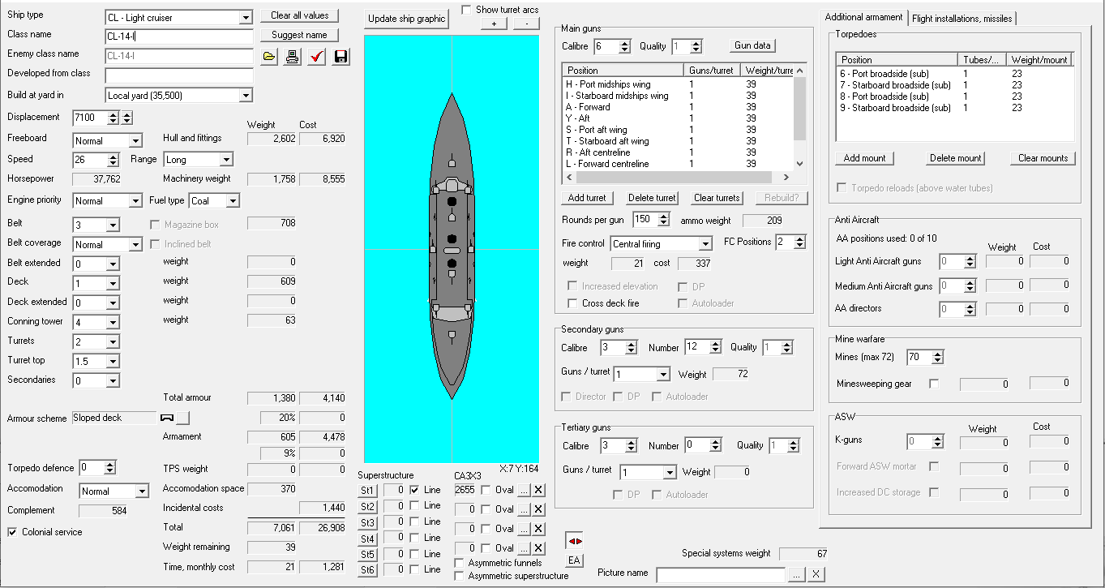Uncheck the Colonial service checkbox
Screen dimensions: 1105x588
coord(12,532)
